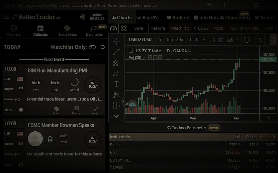278x173 pixels.
Task: Open the Community tab
Action: 235,18
